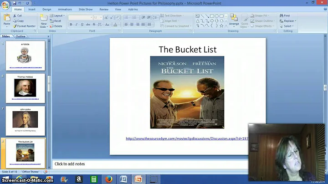Open Text Direction dropdown
This screenshot has height=184, width=328.
tap(172, 15)
